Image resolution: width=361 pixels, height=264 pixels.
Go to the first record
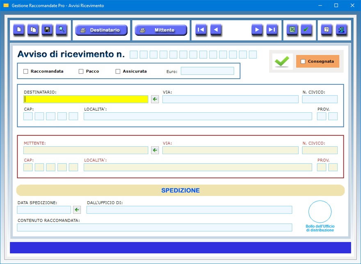click(201, 30)
